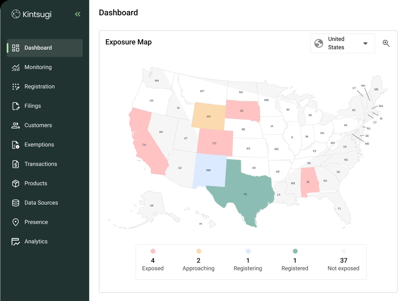Click the orange Approaching legend dot
This screenshot has height=301, width=403.
pyautogui.click(x=199, y=251)
